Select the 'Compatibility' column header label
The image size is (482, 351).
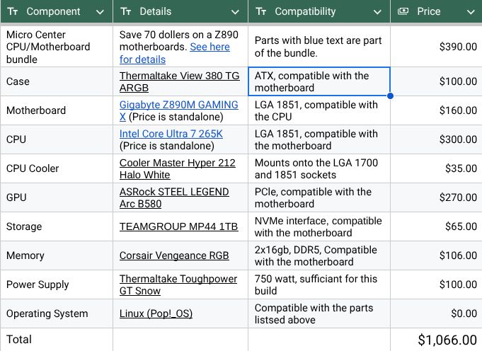tap(305, 11)
